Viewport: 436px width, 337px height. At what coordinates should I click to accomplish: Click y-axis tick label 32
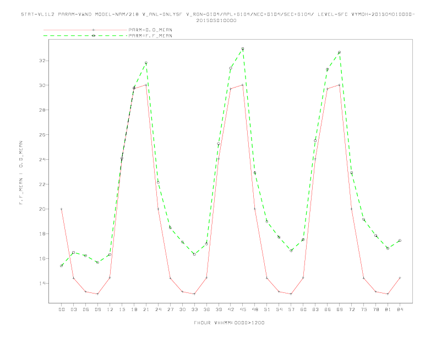(x=42, y=61)
